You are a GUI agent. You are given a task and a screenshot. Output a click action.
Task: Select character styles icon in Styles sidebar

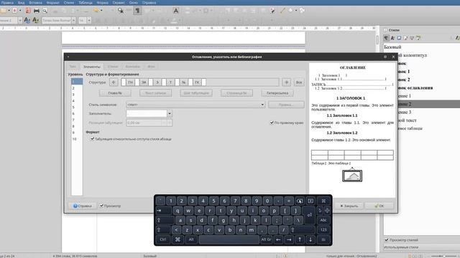392,38
